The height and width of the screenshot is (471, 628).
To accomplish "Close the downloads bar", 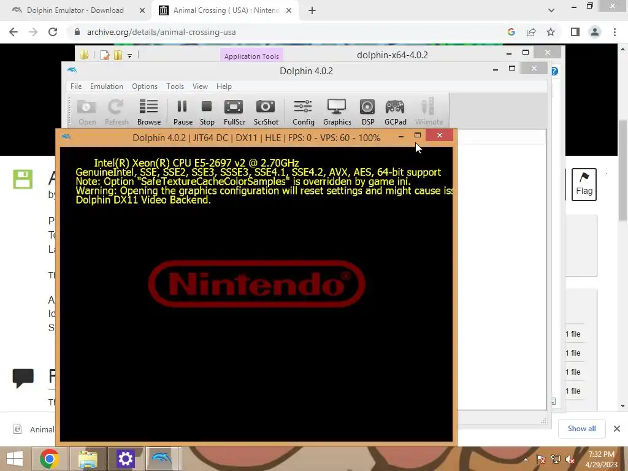I will point(617,429).
